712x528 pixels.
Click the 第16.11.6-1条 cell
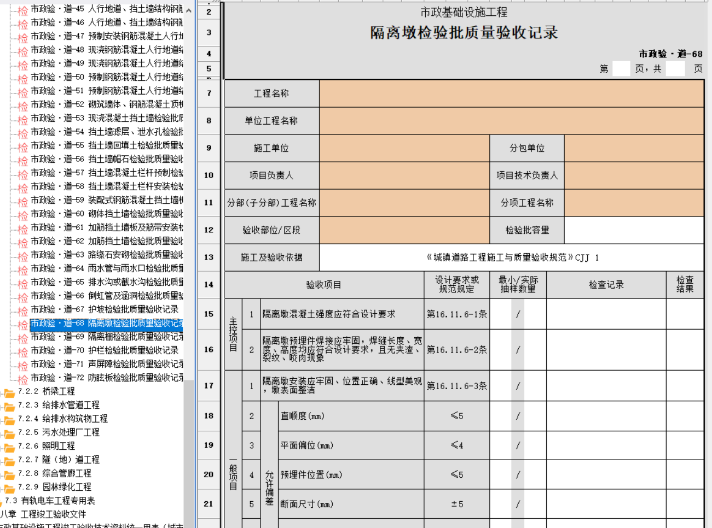(x=457, y=314)
